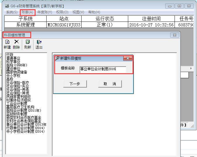
Task: Open the 年度账(Y) menu
Action: click(45, 12)
